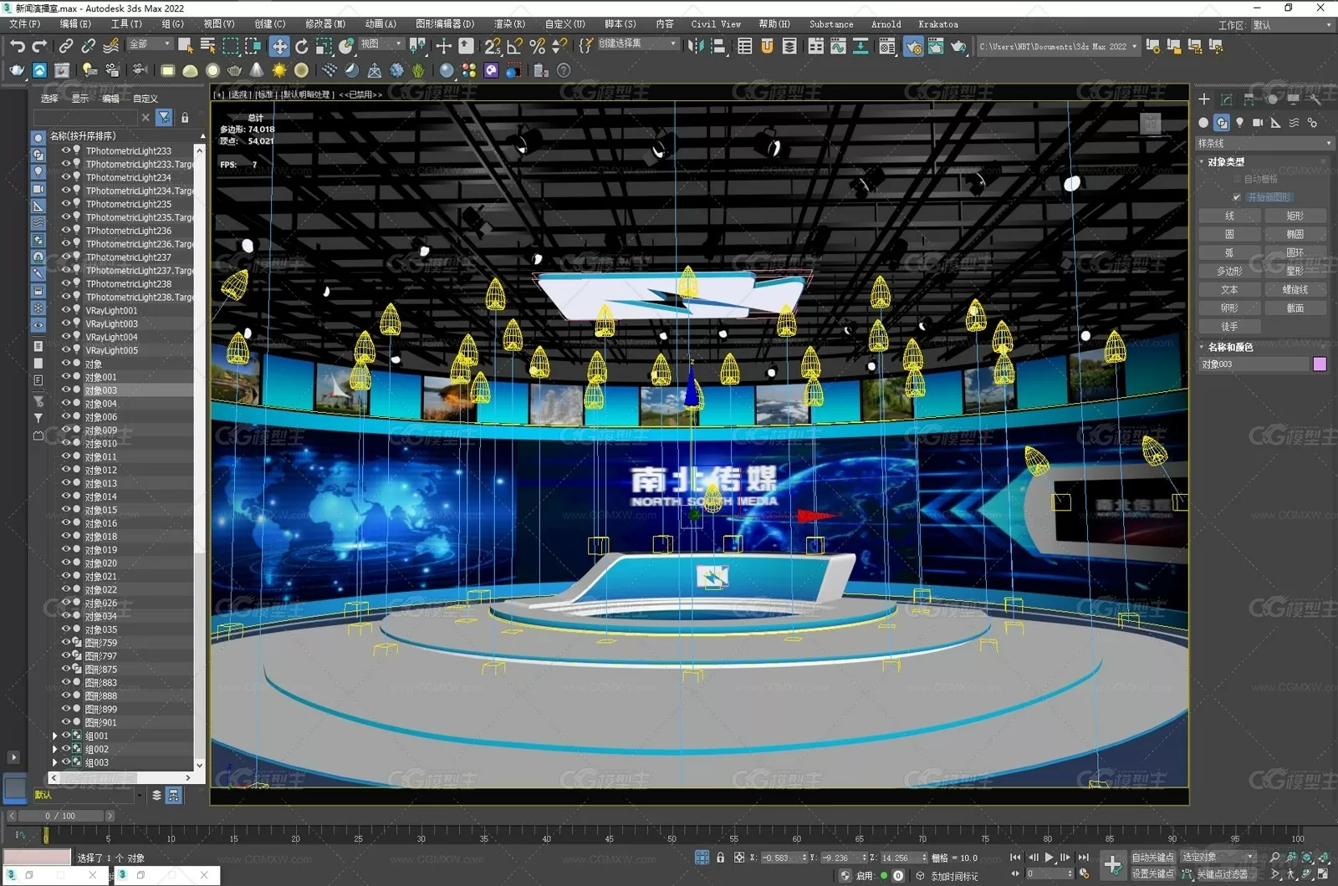1338x886 pixels.
Task: Open Select by Name dialog
Action: point(207,47)
